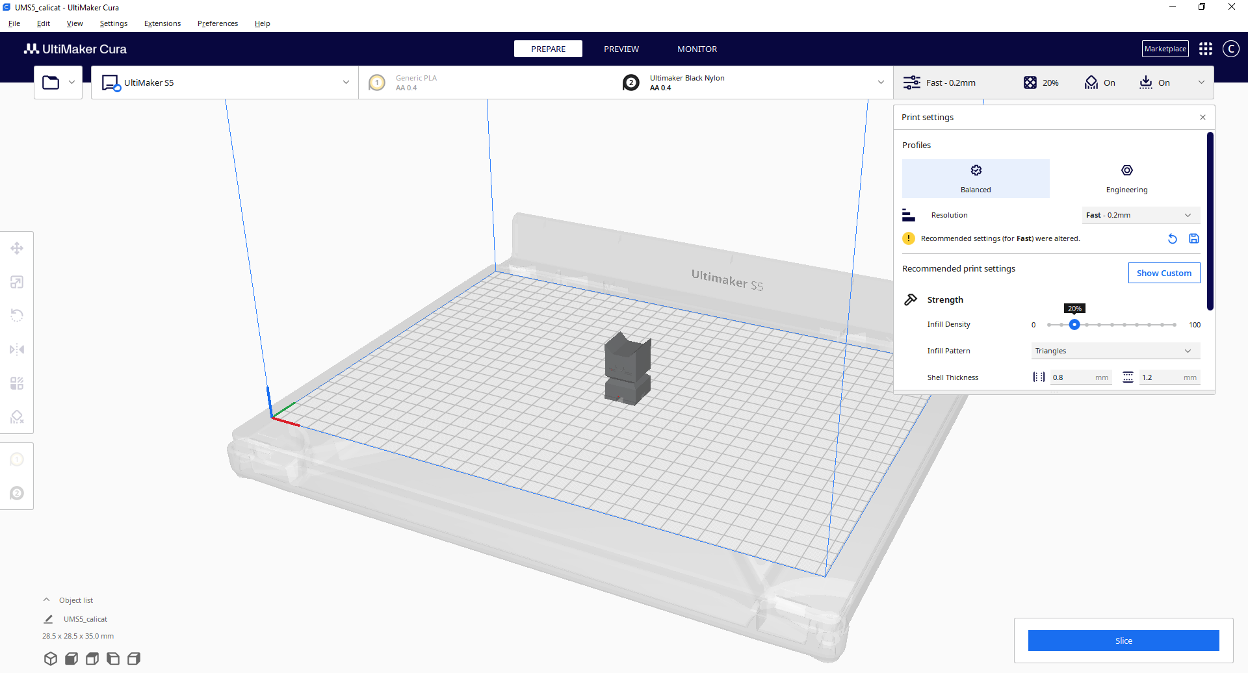Open the Extensions menu
Screen dimensions: 1248x673
coord(162,23)
